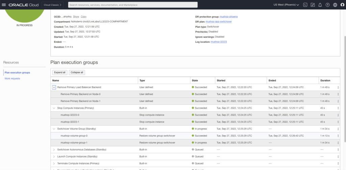The width and height of the screenshot is (346, 170).
Task: Click the Collapse all button
Action: pyautogui.click(x=77, y=73)
